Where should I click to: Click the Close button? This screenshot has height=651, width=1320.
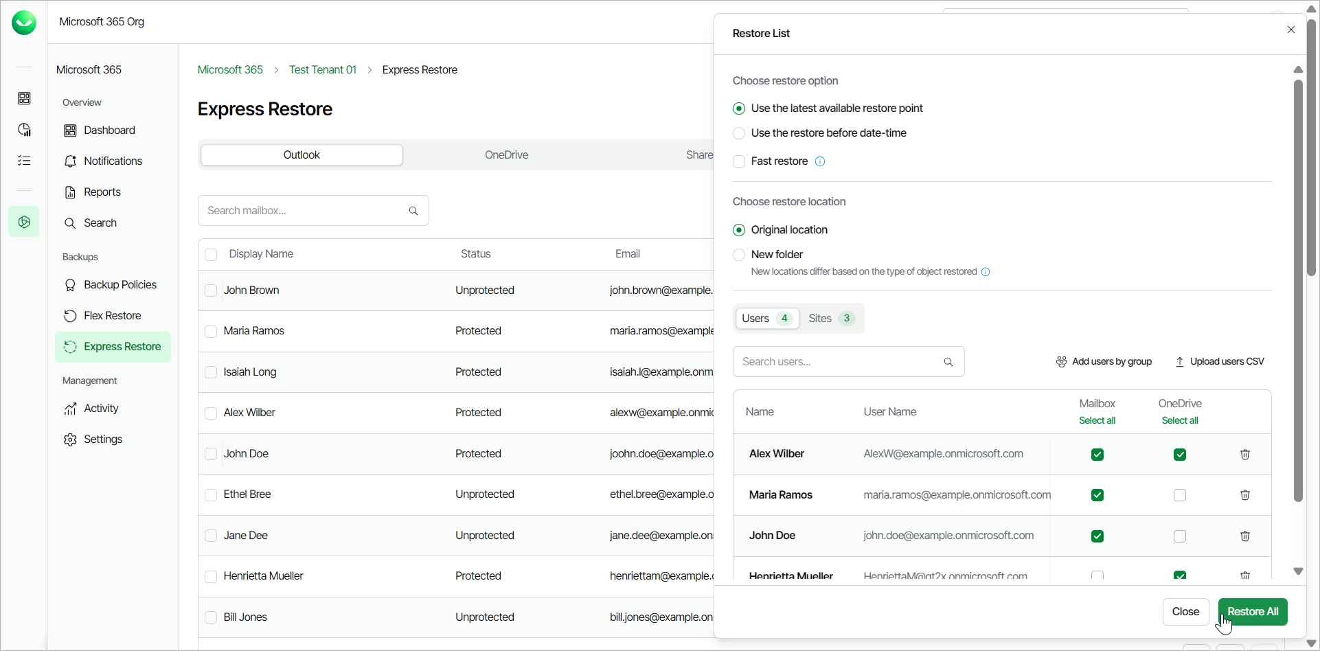(x=1185, y=612)
